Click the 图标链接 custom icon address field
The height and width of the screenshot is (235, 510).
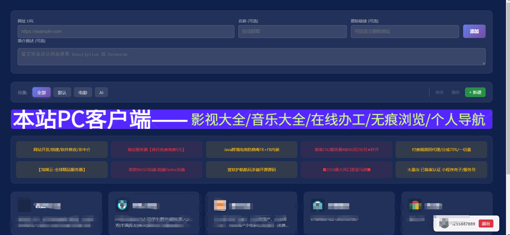pyautogui.click(x=405, y=32)
